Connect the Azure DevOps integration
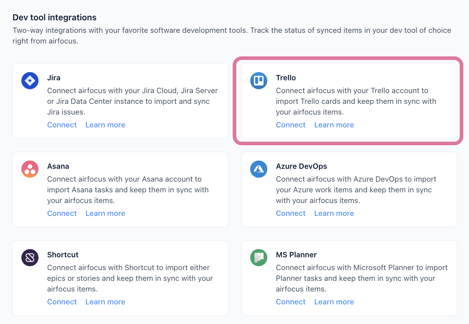 click(x=291, y=213)
